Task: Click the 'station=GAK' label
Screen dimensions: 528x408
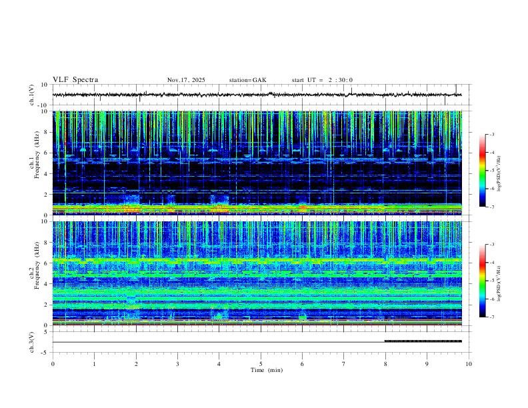Action: click(247, 80)
